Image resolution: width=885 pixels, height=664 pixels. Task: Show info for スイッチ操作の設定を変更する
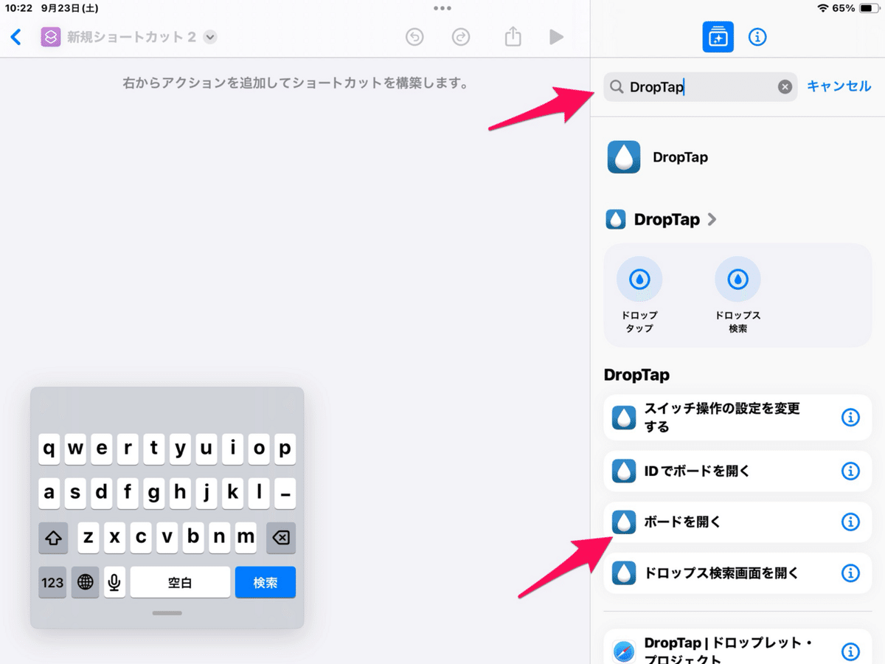coord(850,418)
